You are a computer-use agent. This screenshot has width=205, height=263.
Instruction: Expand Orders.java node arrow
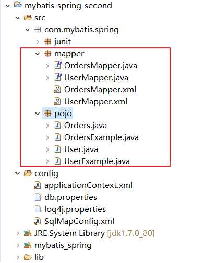coord(47,126)
